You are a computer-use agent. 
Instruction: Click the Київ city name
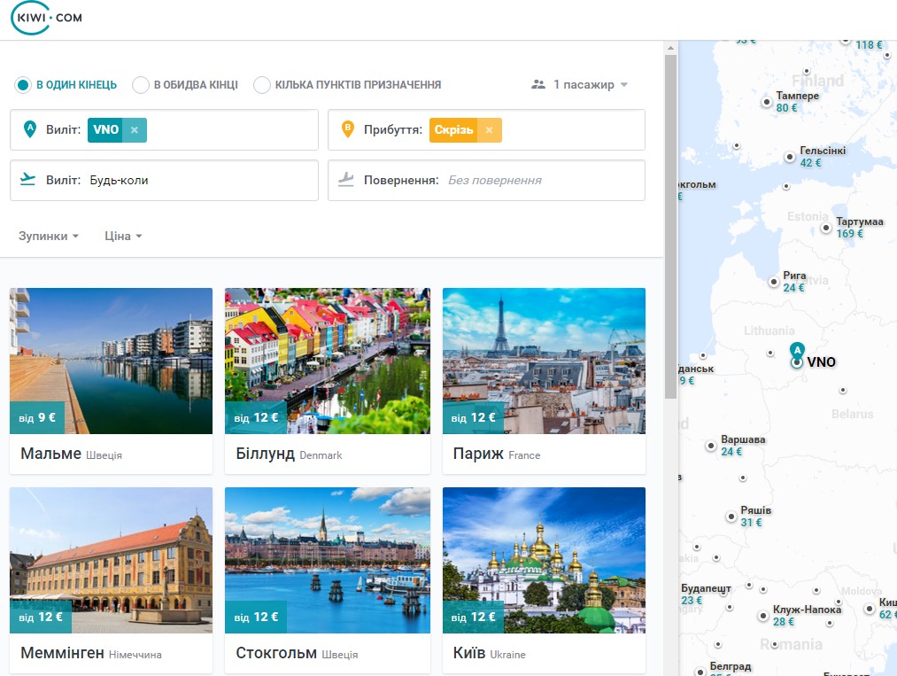469,653
